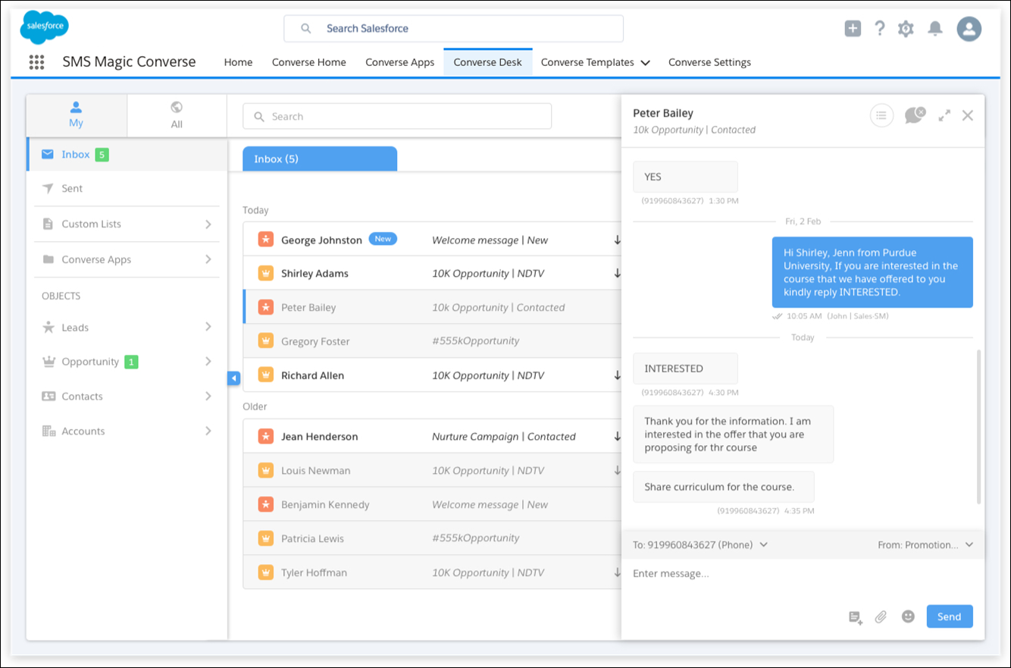Open Louis Newman conversation
The width and height of the screenshot is (1011, 668).
pos(432,470)
